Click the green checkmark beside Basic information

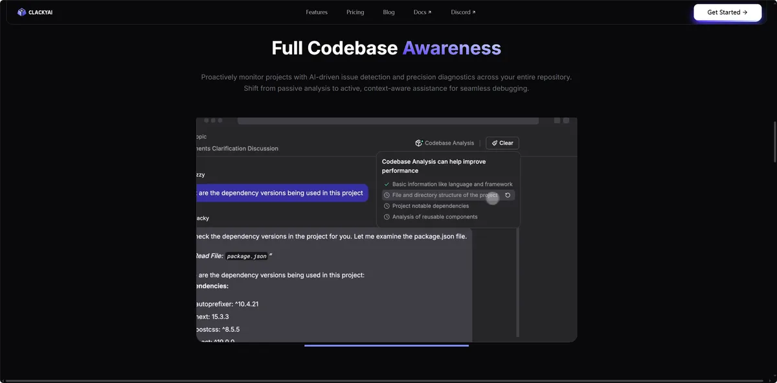[x=387, y=185]
